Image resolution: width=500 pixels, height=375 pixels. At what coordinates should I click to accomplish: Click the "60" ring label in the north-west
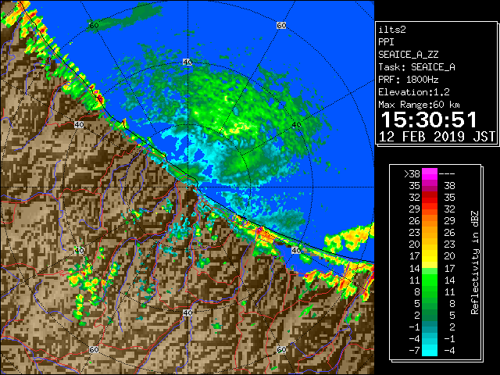coord(94,25)
